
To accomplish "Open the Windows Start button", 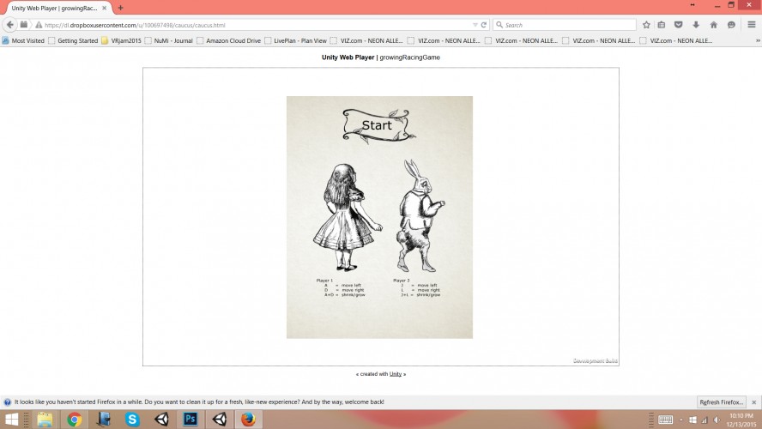I will [x=11, y=420].
